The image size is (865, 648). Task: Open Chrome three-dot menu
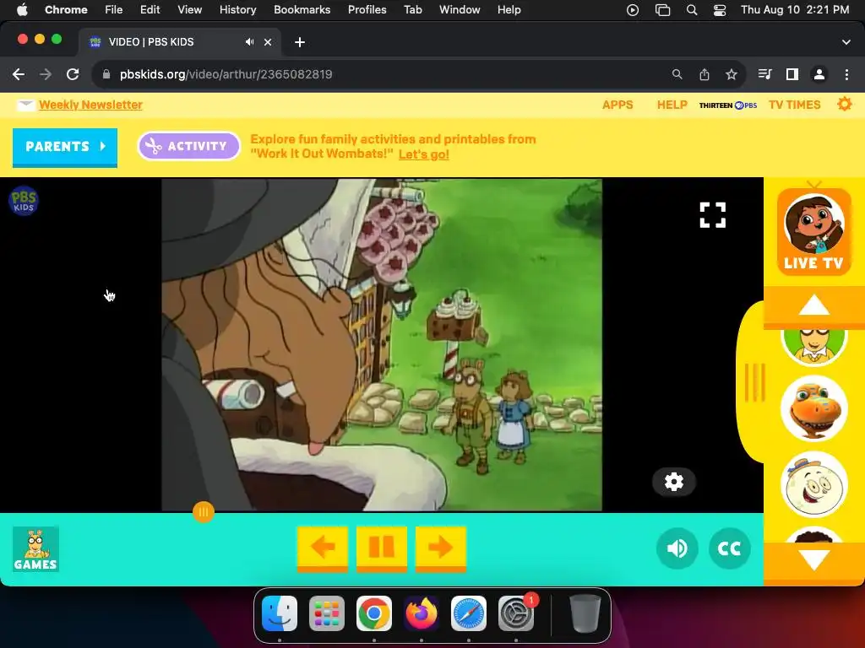pos(846,74)
